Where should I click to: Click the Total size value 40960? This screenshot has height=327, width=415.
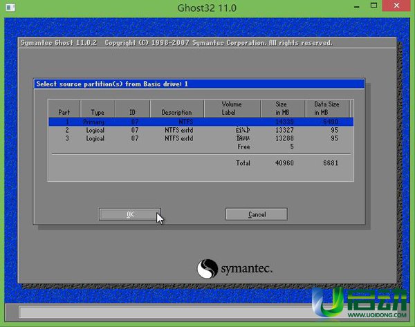pyautogui.click(x=284, y=163)
